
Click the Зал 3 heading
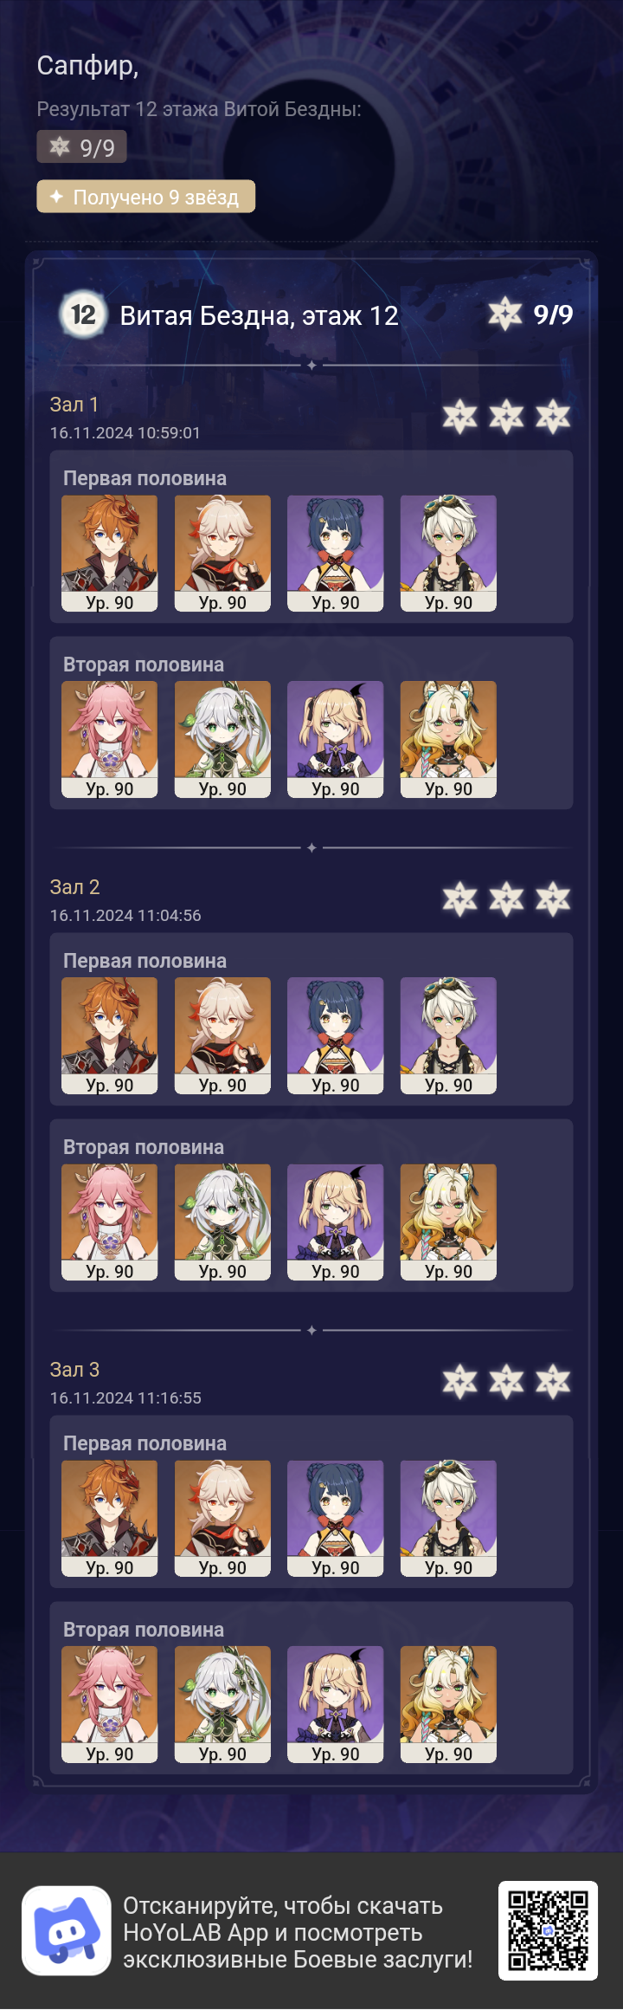(x=74, y=1370)
